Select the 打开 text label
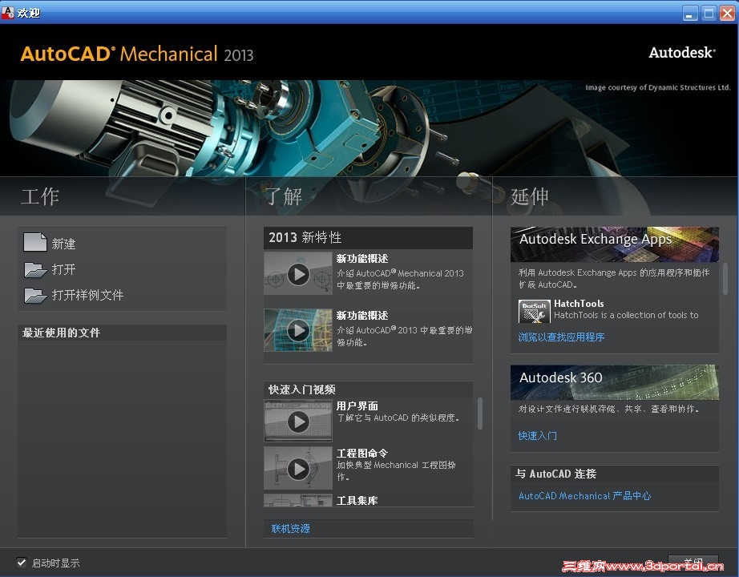This screenshot has width=739, height=577. click(x=63, y=269)
